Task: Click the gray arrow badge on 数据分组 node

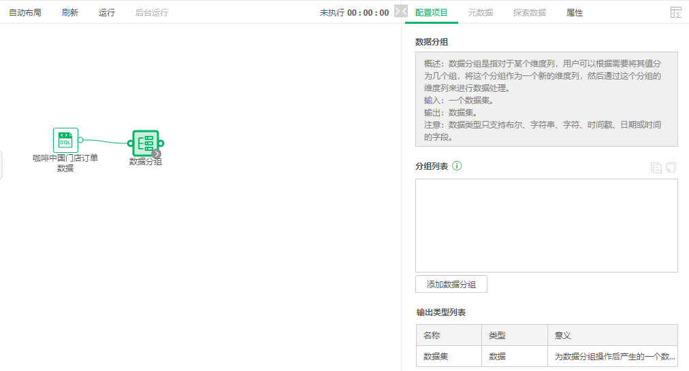Action: pos(157,154)
